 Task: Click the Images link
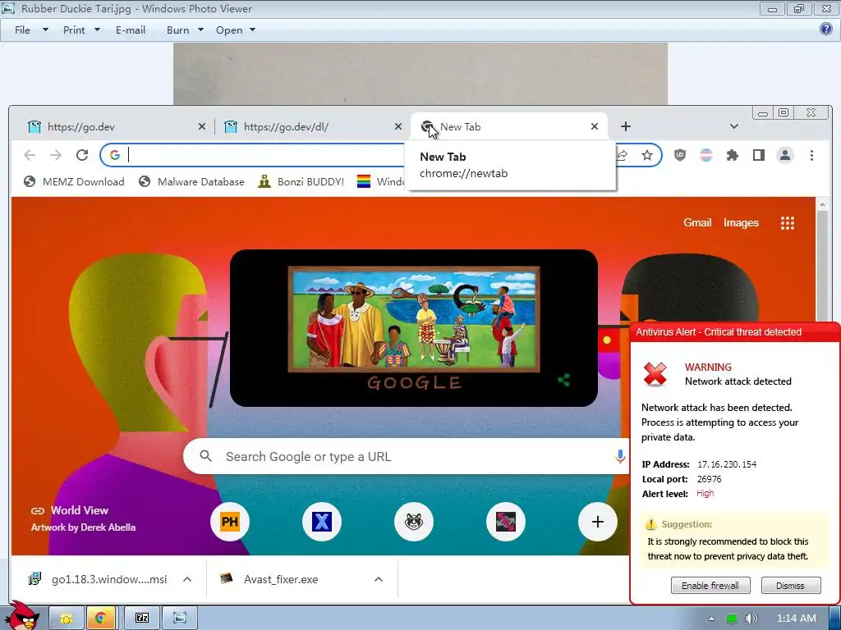point(741,223)
